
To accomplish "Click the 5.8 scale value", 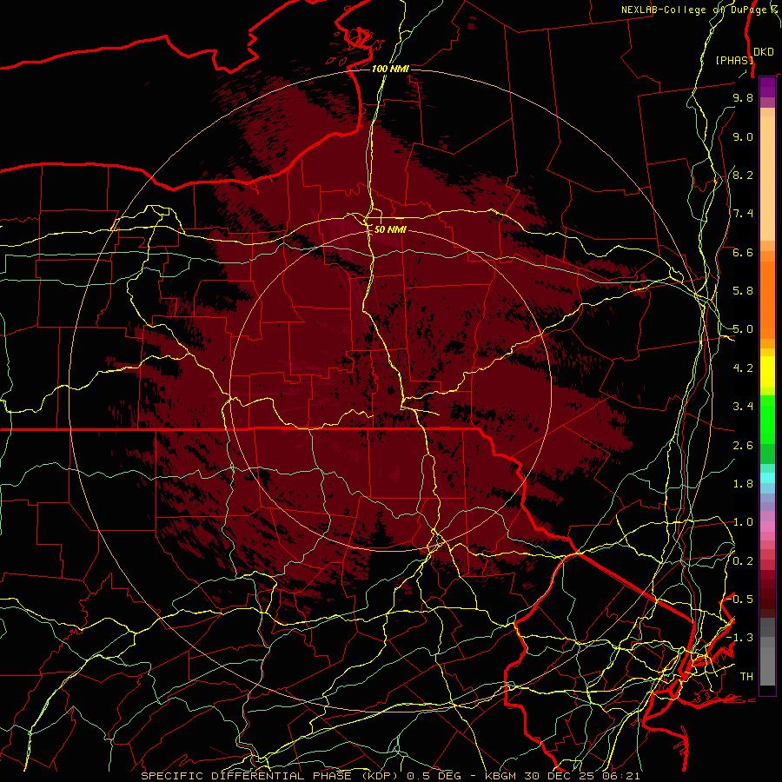I will [x=743, y=291].
